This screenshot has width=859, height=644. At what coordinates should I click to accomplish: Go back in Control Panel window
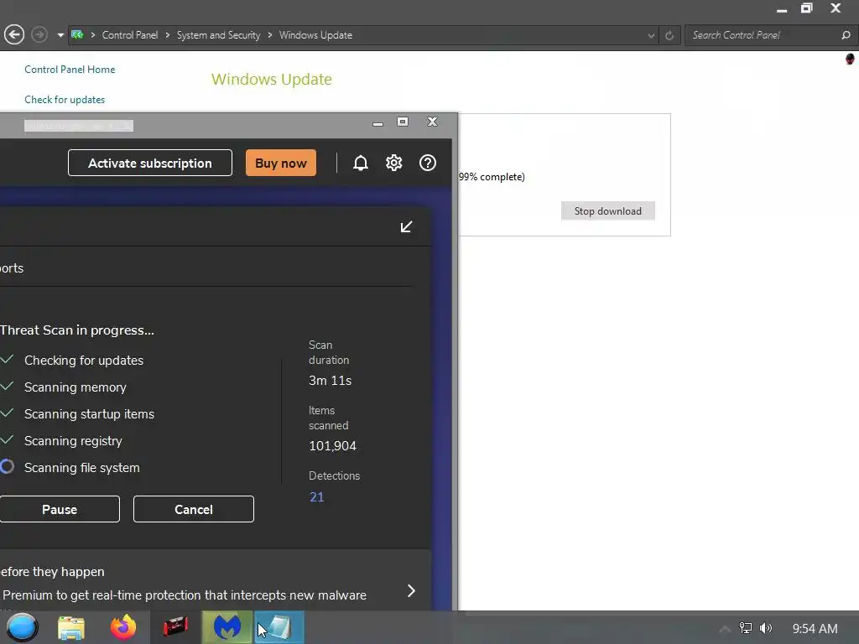pos(14,35)
